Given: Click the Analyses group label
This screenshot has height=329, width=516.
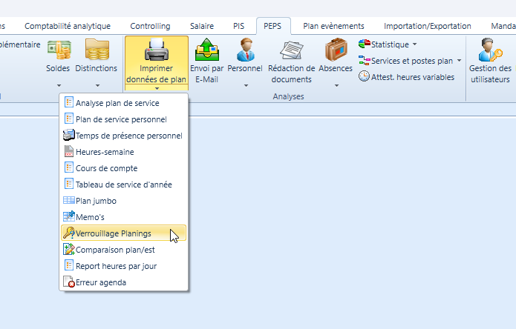Looking at the screenshot, I should pos(288,96).
